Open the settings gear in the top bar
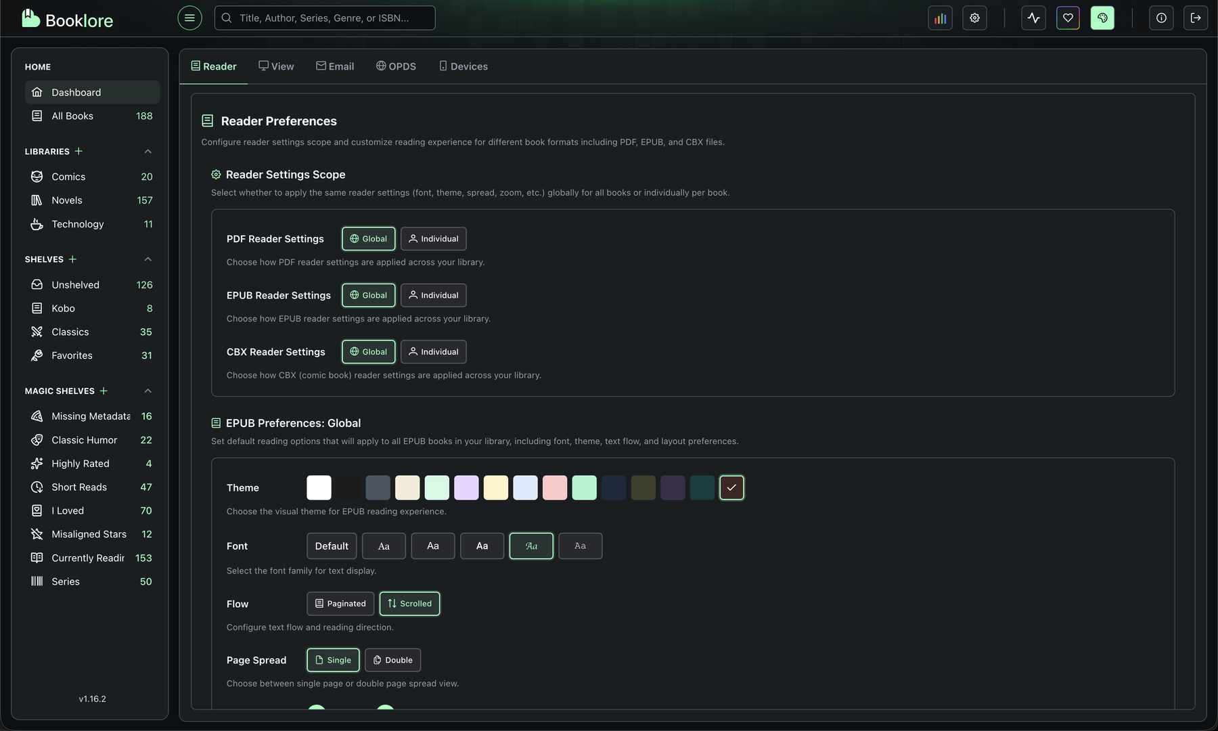1218x731 pixels. coord(974,18)
